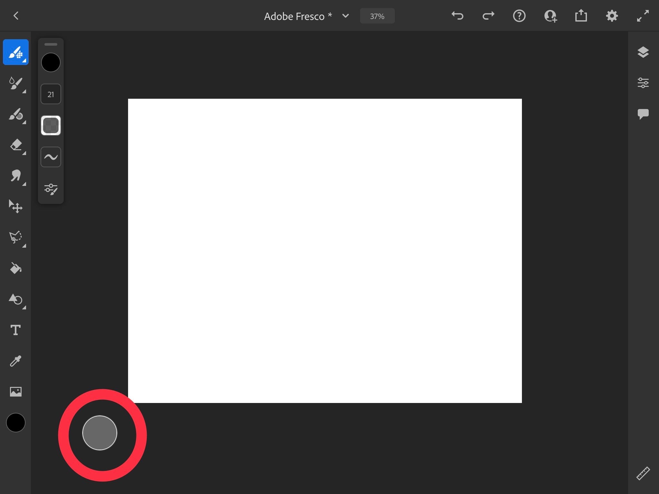The height and width of the screenshot is (494, 659).
Task: Select the Smudge tool
Action: [x=16, y=176]
